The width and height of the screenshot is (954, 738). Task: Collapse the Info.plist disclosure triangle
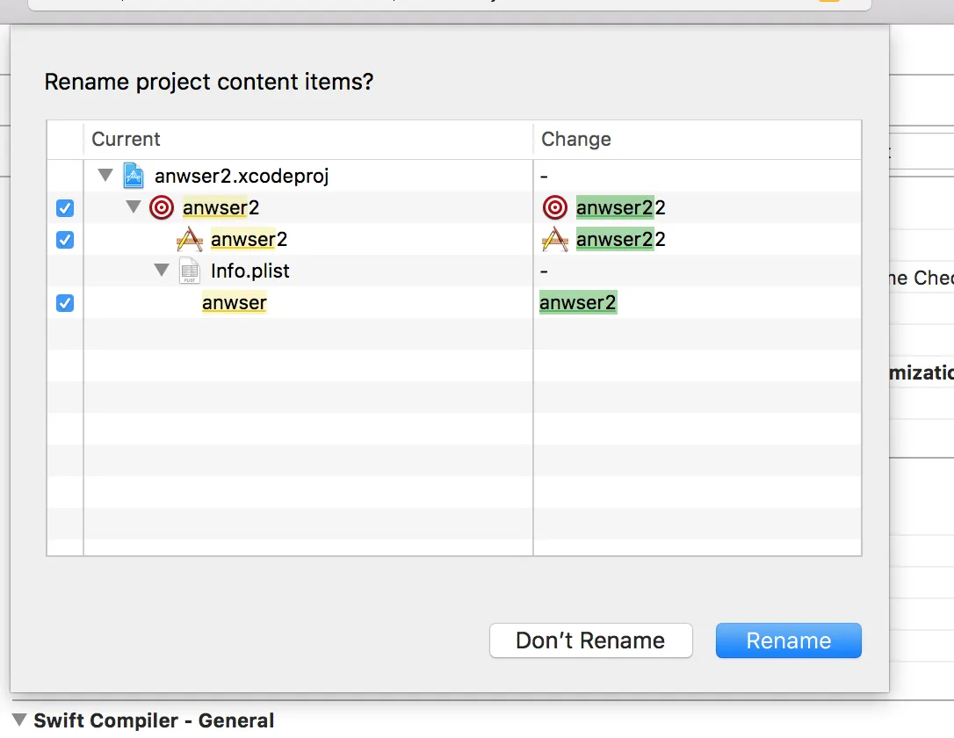[162, 271]
